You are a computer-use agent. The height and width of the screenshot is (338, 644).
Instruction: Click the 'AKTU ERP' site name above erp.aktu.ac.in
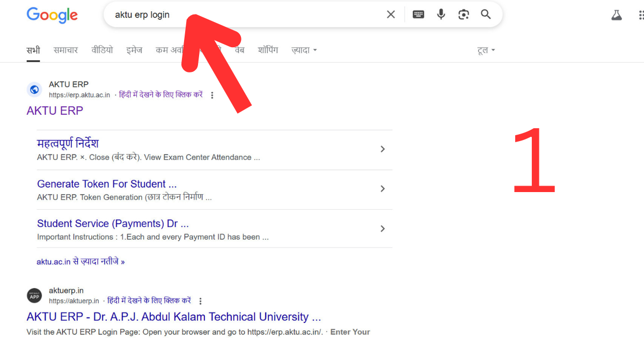point(69,84)
